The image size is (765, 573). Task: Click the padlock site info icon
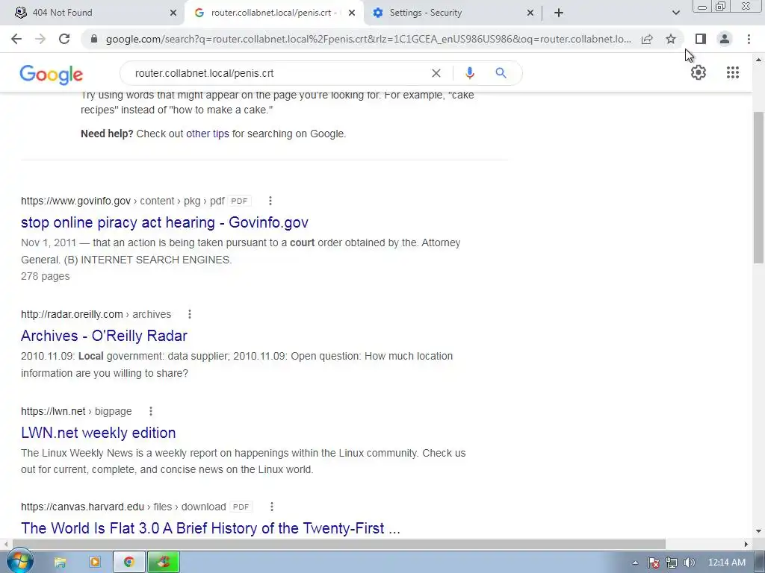(x=94, y=39)
